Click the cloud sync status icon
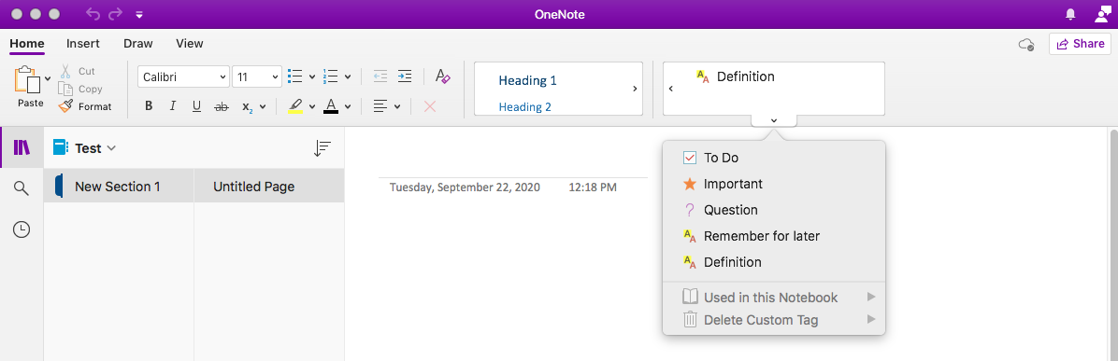This screenshot has width=1118, height=361. point(1026,44)
